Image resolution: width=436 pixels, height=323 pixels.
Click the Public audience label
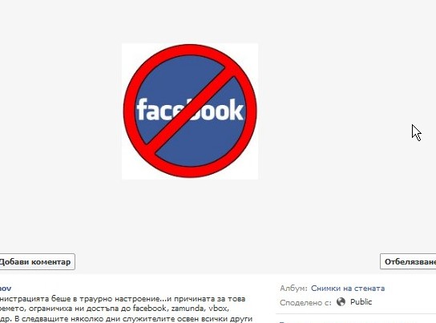[361, 302]
